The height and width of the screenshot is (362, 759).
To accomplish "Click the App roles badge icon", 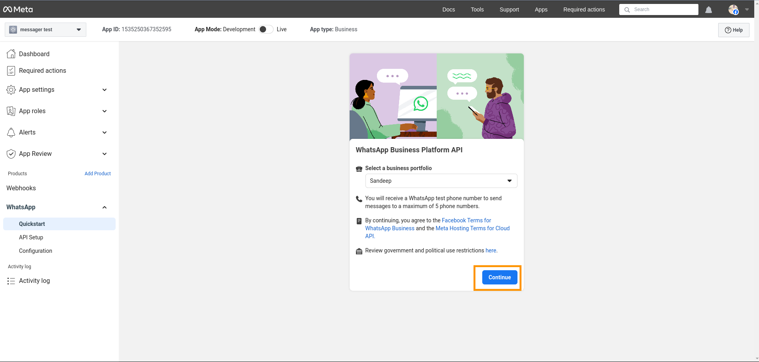I will pyautogui.click(x=11, y=111).
